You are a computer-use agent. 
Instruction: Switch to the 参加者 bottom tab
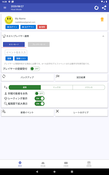tap(43, 164)
